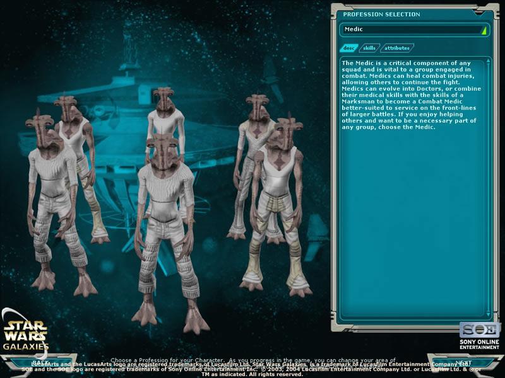Click the description scroll-down arrow
The width and height of the screenshot is (505, 378).
click(x=487, y=313)
